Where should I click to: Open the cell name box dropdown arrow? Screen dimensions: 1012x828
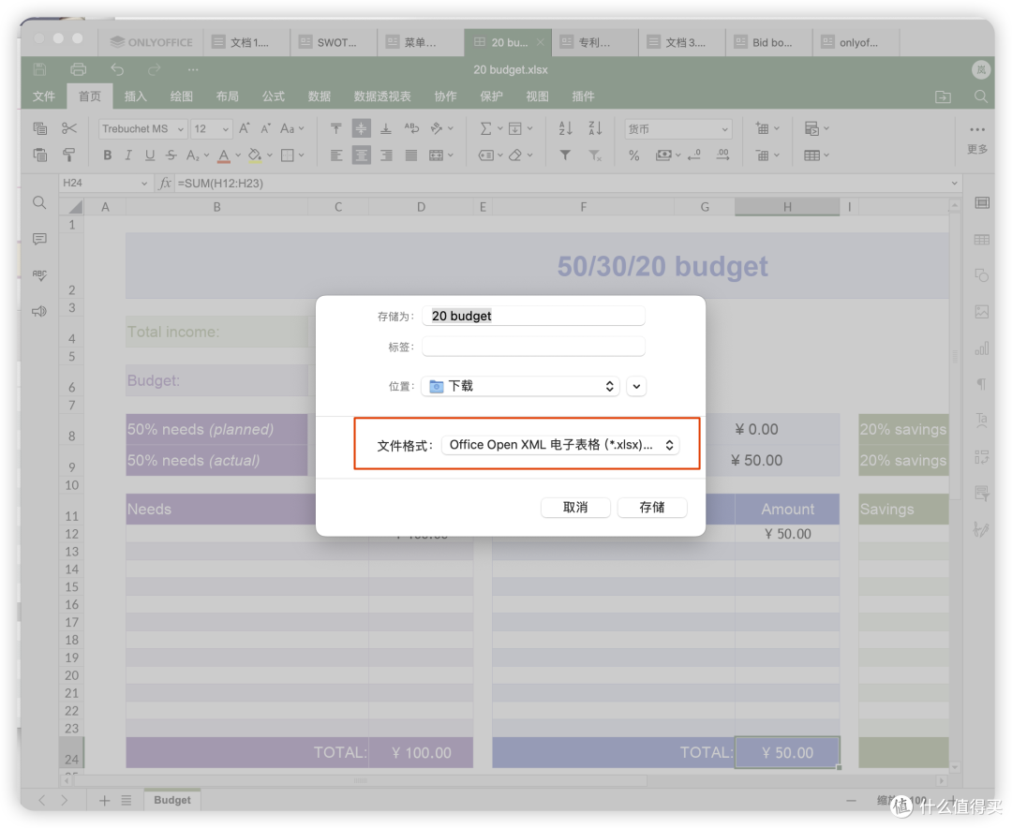tap(144, 184)
